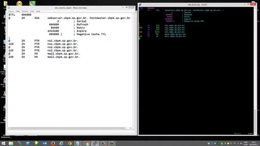Launch Internet Explorer from the taskbar
This screenshot has height=146, width=260.
pyautogui.click(x=61, y=143)
